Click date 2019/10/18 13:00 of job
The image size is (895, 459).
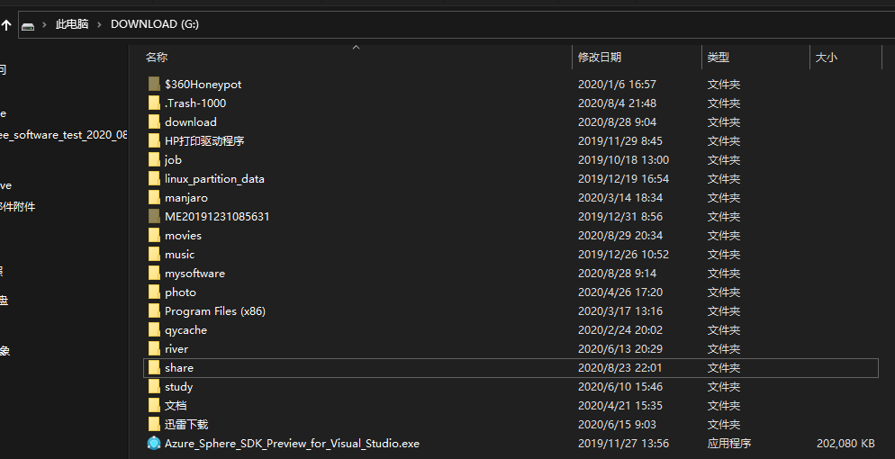click(x=623, y=159)
